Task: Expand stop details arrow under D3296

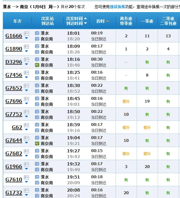Action: [x=26, y=64]
